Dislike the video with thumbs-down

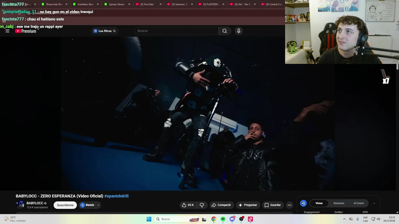(202, 205)
